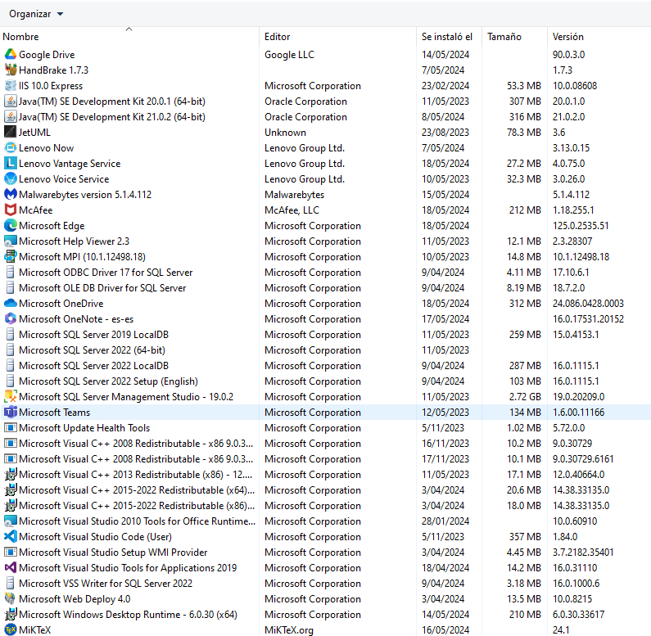Screen dimensions: 651x636
Task: Click version 24.086.0428.0003 of OneDrive
Action: pyautogui.click(x=588, y=304)
